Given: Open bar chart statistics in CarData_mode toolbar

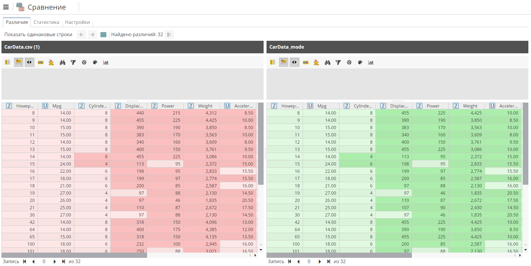Looking at the screenshot, I should coord(371,62).
